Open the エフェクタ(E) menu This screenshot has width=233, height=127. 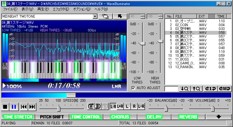[61, 9]
